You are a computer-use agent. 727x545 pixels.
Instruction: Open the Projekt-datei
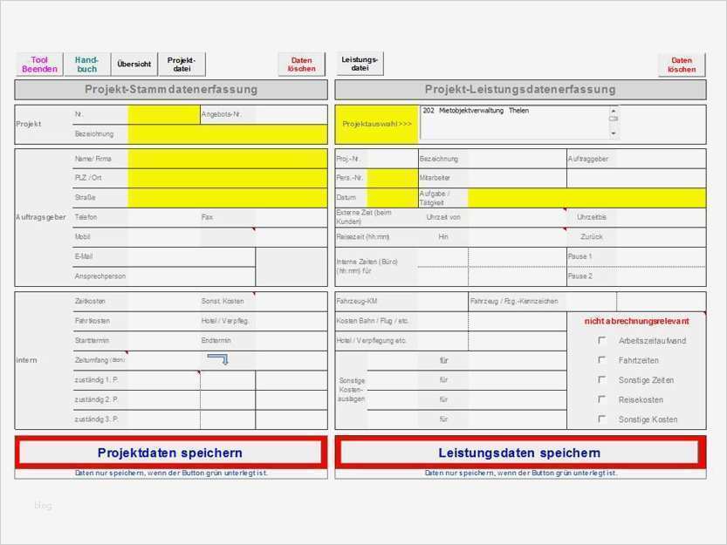point(181,63)
